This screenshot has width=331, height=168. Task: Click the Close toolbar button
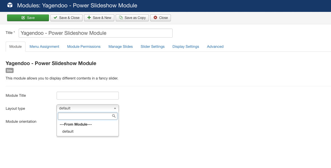[x=160, y=18]
